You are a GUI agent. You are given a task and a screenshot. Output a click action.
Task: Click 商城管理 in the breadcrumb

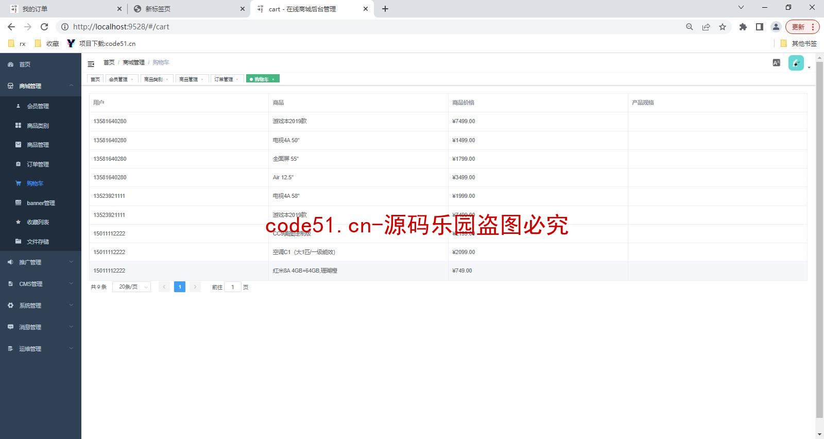[134, 62]
